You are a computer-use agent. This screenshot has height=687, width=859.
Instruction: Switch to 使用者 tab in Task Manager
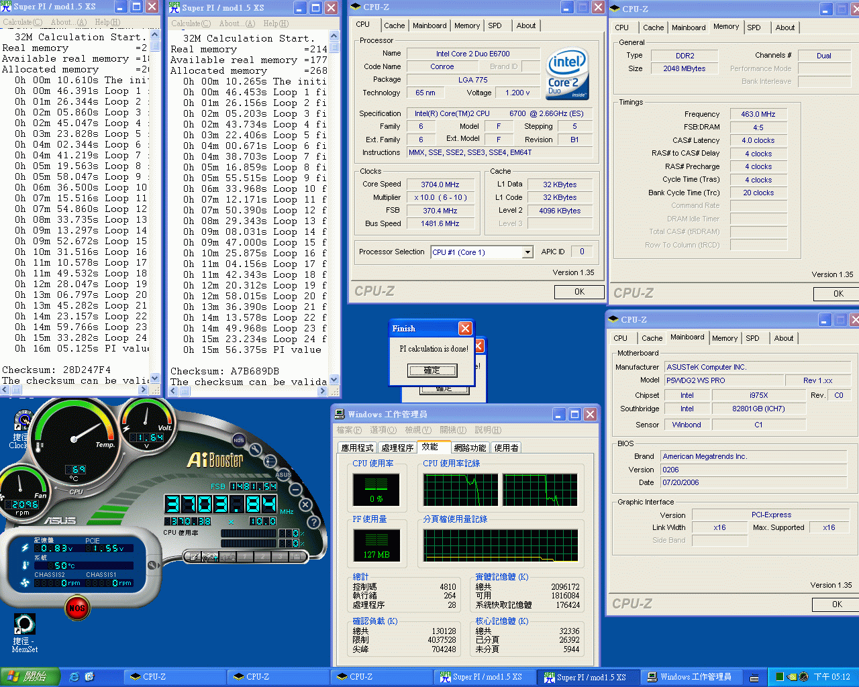(x=506, y=448)
